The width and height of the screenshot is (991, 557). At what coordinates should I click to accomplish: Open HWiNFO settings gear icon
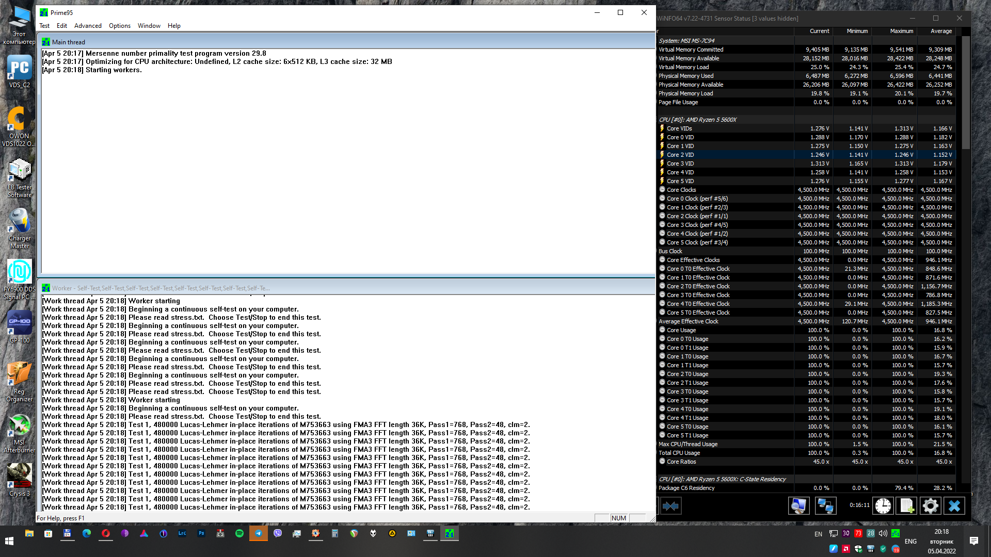tap(930, 506)
